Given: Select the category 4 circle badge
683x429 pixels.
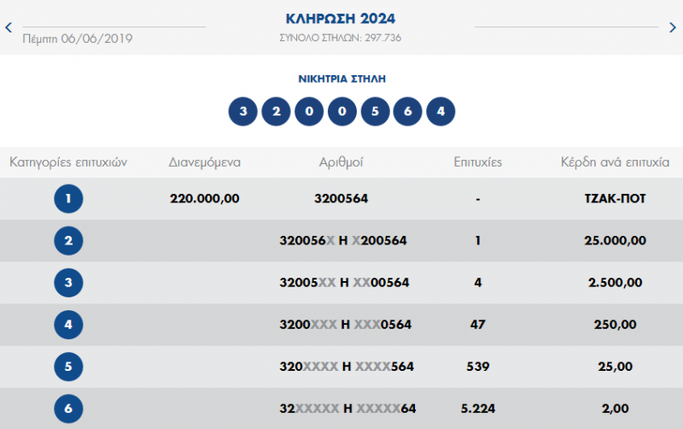Looking at the screenshot, I should tap(68, 325).
